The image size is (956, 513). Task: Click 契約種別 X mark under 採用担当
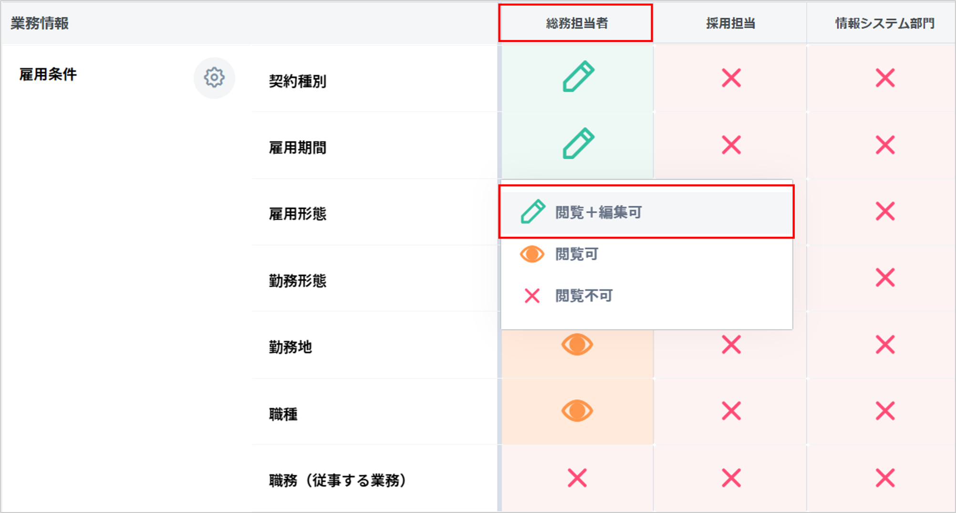coord(731,78)
